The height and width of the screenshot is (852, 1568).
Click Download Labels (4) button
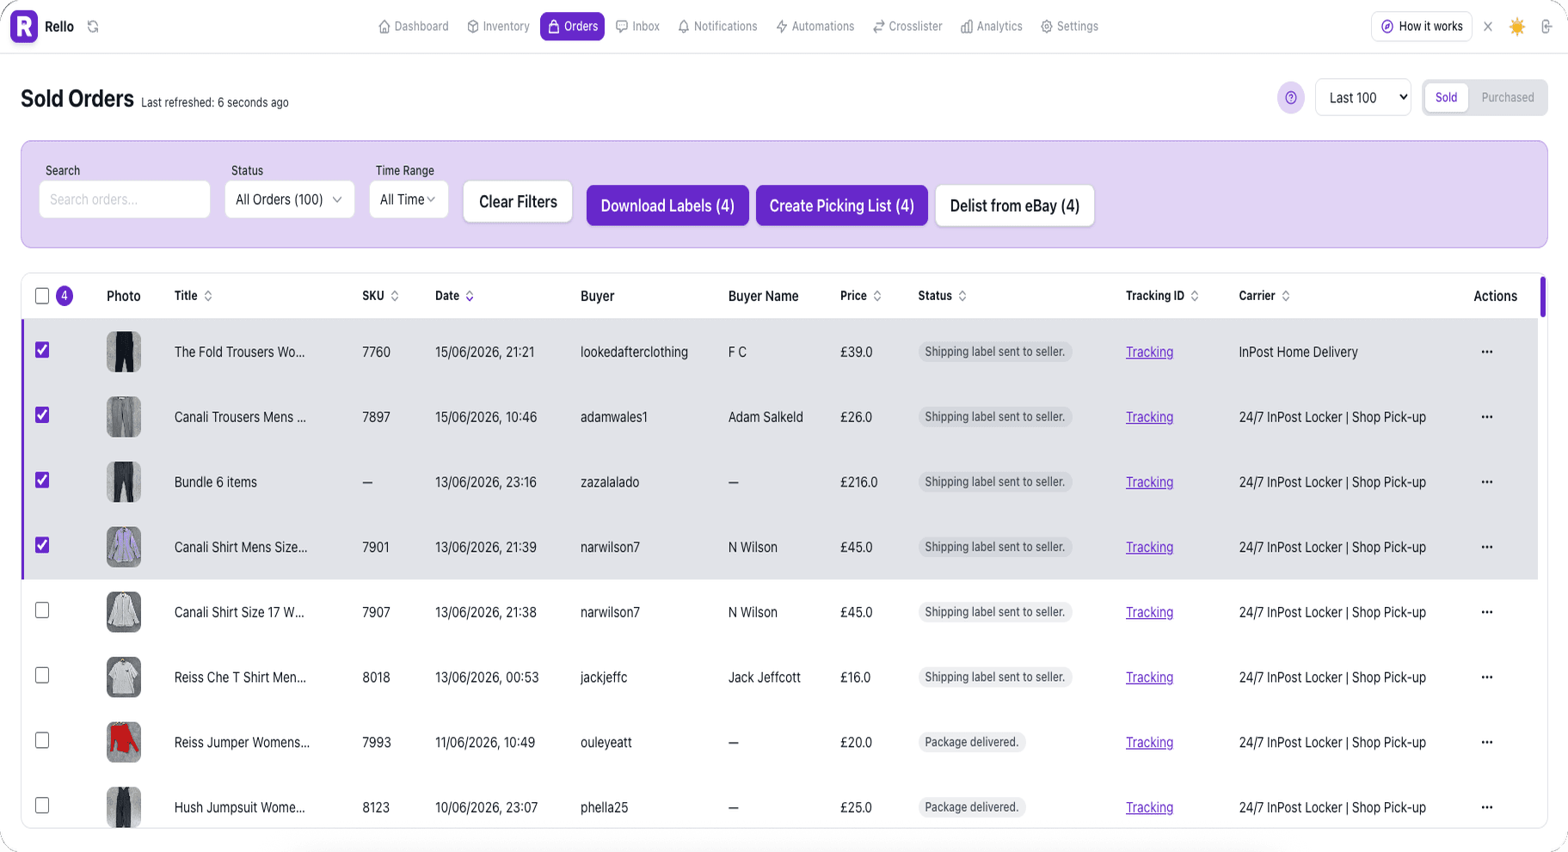point(667,205)
